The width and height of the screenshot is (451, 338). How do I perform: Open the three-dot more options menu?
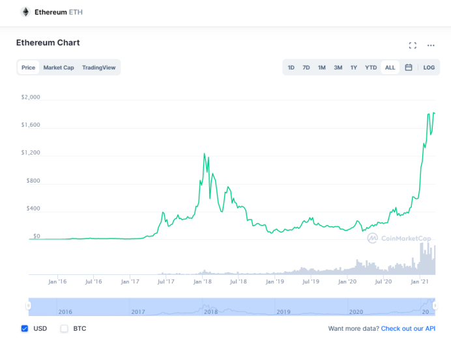[431, 45]
